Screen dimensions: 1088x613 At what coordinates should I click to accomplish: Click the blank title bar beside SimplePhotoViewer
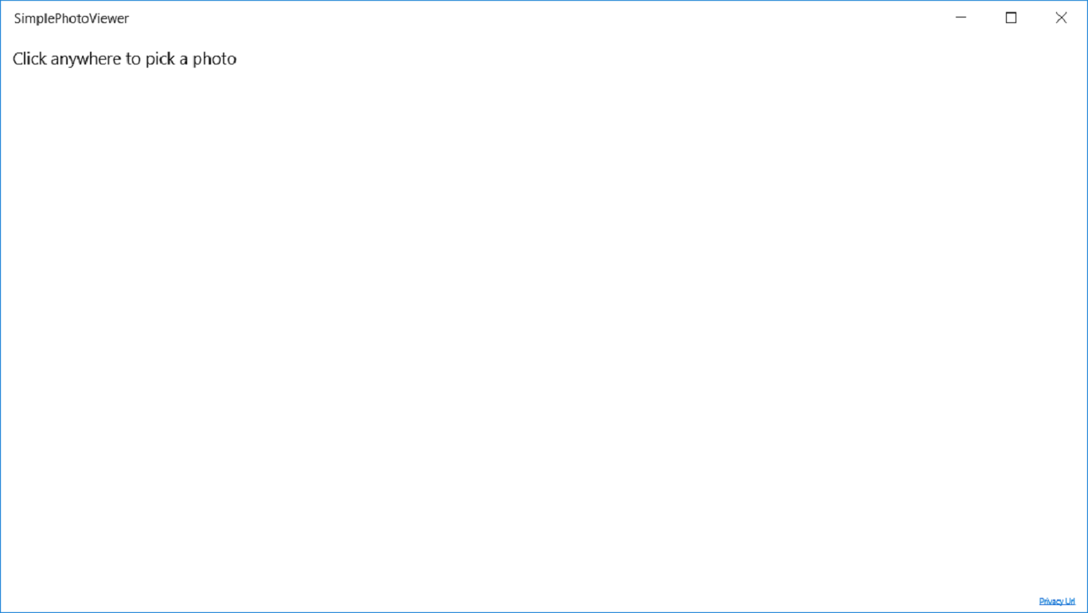coord(534,18)
